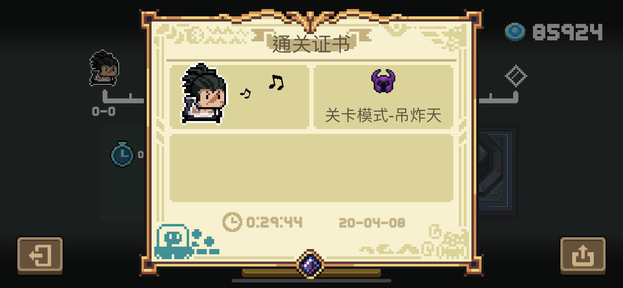Tap the diamond outline icon at the right
The image size is (623, 288).
coord(516,76)
